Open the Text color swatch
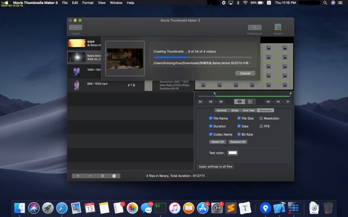This screenshot has width=348, height=217. [x=232, y=153]
